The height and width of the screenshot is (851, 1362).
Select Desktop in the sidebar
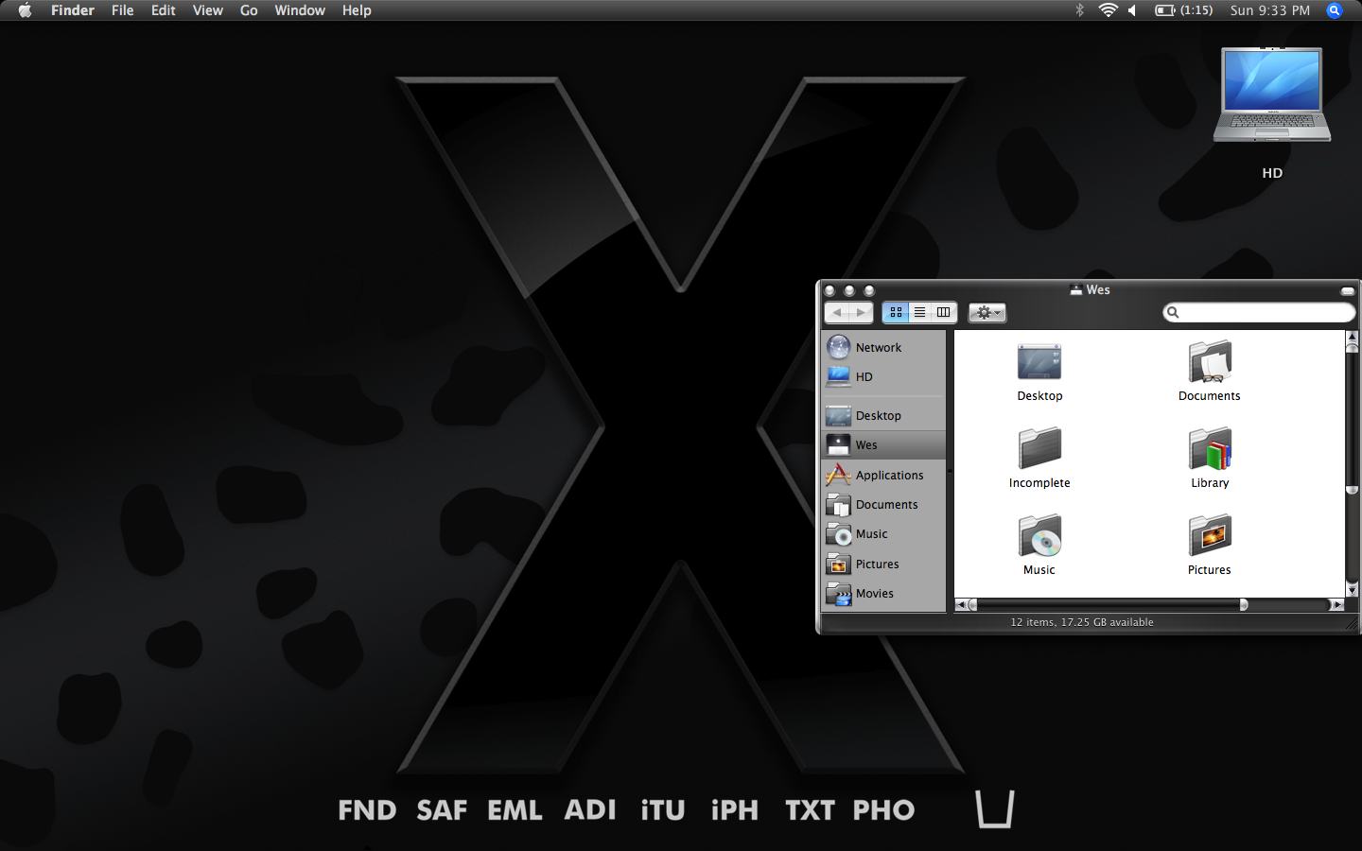click(883, 415)
